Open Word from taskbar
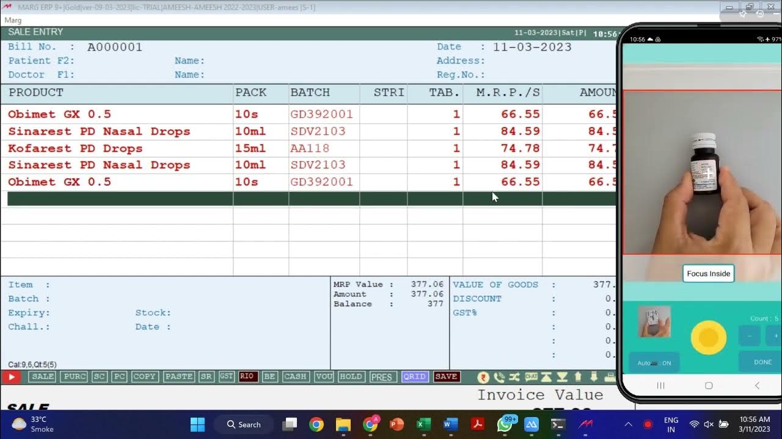 [451, 424]
